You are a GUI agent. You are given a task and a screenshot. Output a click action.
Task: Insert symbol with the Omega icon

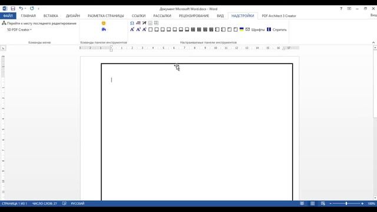pyautogui.click(x=132, y=23)
